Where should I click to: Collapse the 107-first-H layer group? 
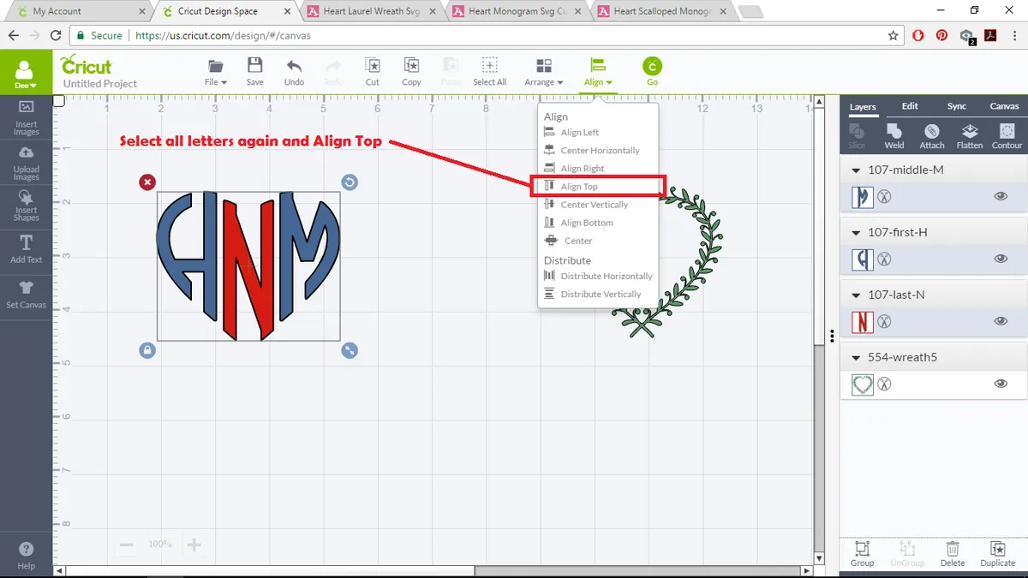click(x=856, y=232)
